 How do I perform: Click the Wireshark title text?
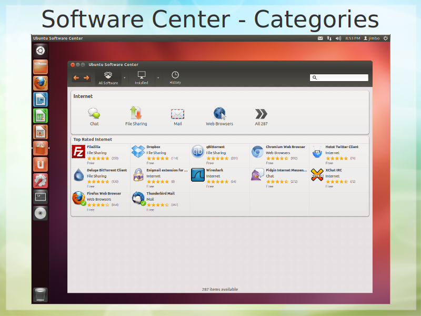[x=215, y=170]
